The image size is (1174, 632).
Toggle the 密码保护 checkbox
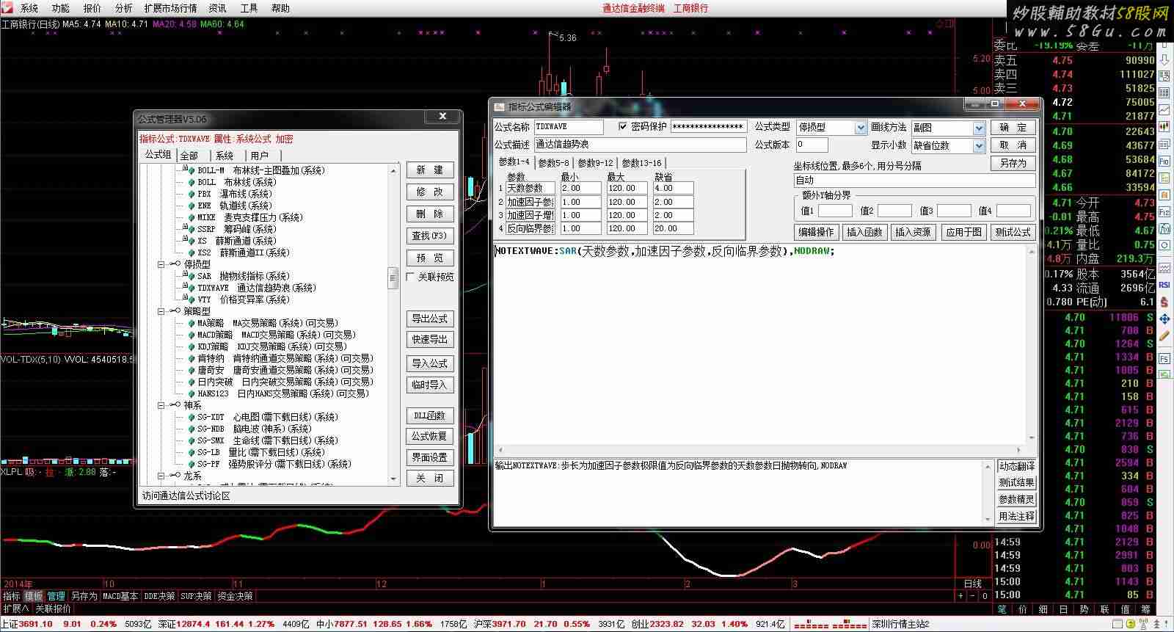click(x=623, y=126)
